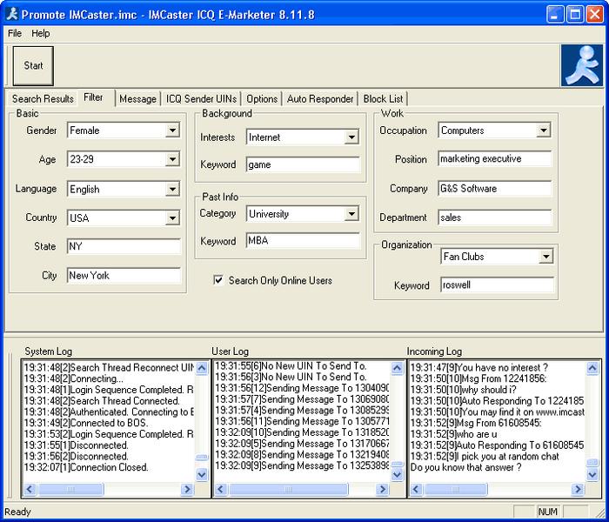The width and height of the screenshot is (609, 522).
Task: Open the File menu
Action: [15, 33]
